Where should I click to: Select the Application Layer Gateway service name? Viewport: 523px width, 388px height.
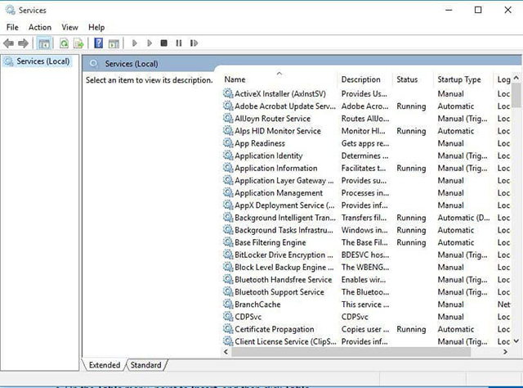[284, 180]
